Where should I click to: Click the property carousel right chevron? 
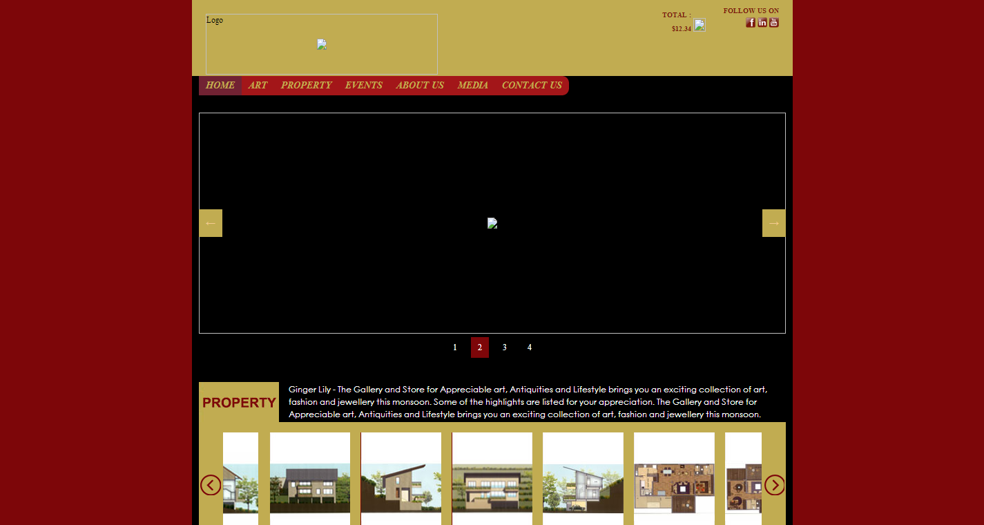775,485
